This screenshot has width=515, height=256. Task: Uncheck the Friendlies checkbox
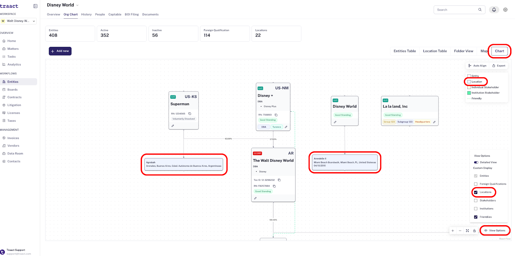476,217
